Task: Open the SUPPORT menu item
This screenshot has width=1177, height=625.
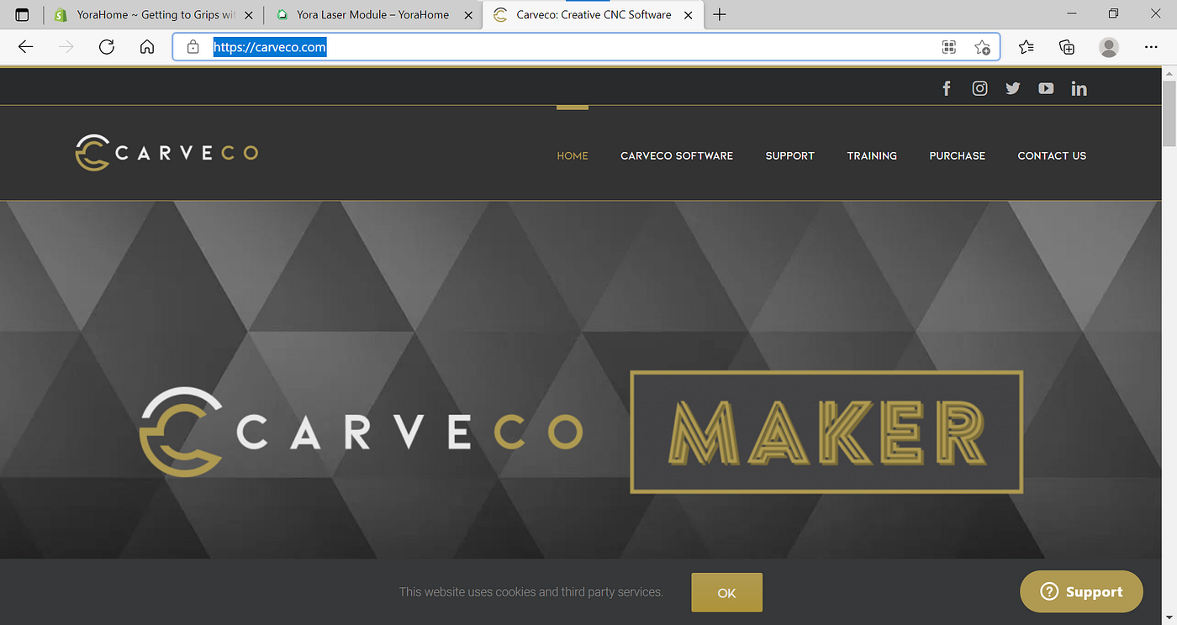Action: 790,155
